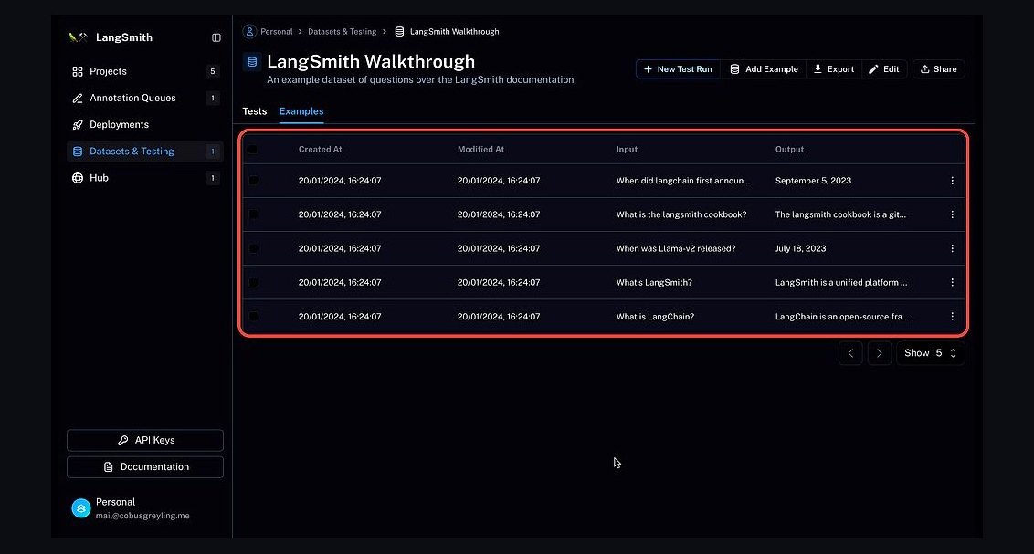The height and width of the screenshot is (554, 1034).
Task: Click the dataset description text
Action: click(x=421, y=79)
